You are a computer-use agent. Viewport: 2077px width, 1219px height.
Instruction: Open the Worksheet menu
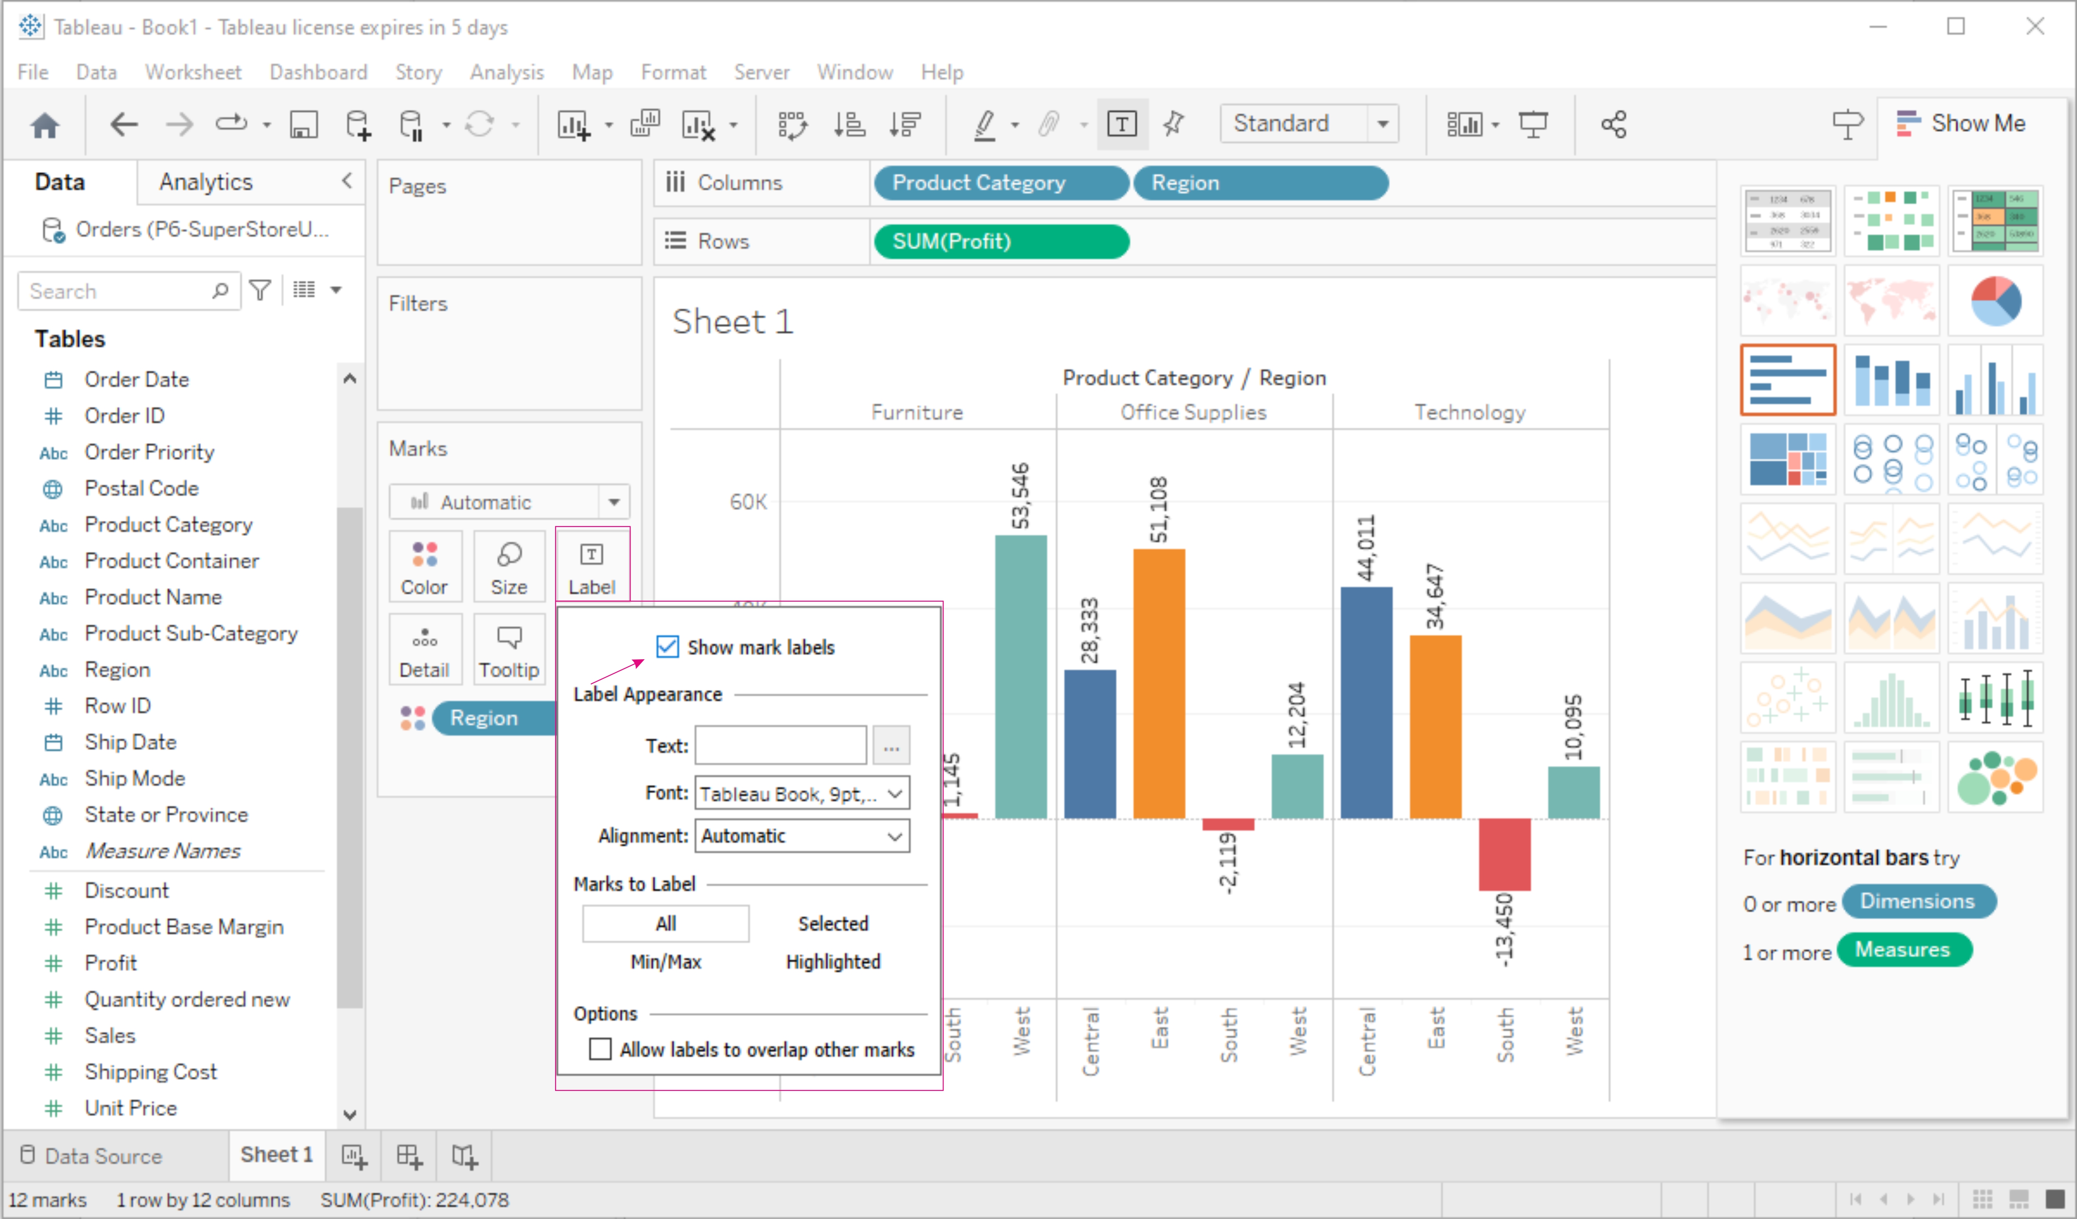(193, 72)
